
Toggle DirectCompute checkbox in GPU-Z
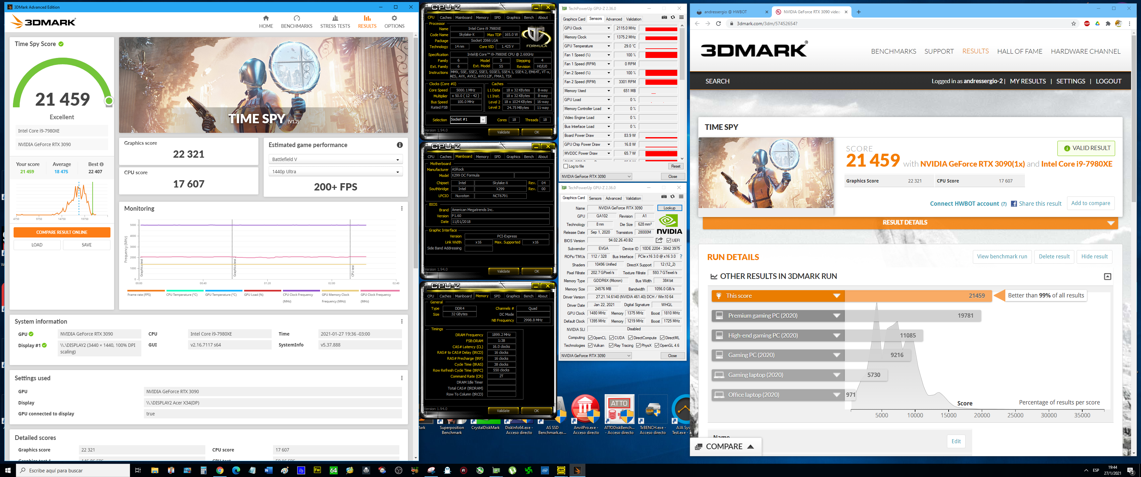[630, 338]
